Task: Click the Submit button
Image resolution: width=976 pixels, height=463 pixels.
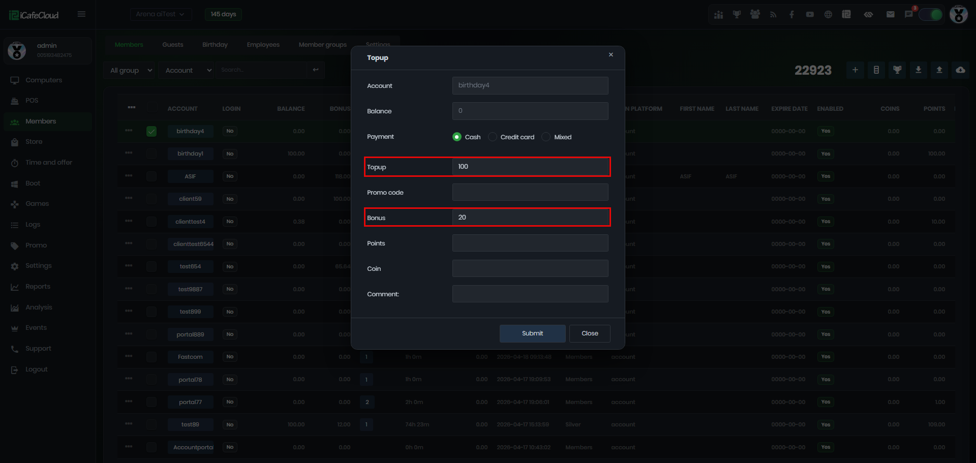Action: (x=533, y=333)
